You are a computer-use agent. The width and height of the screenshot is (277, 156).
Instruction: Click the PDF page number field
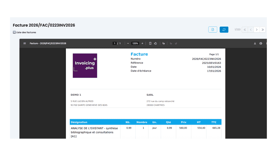tap(114, 43)
